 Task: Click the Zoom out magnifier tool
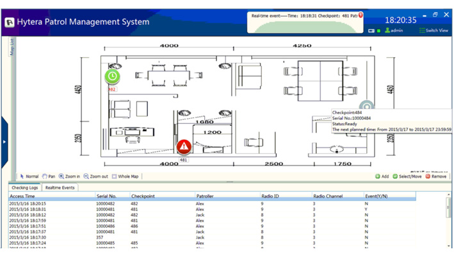(x=96, y=176)
